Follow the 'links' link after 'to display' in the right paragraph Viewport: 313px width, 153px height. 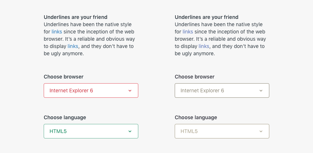(x=204, y=46)
